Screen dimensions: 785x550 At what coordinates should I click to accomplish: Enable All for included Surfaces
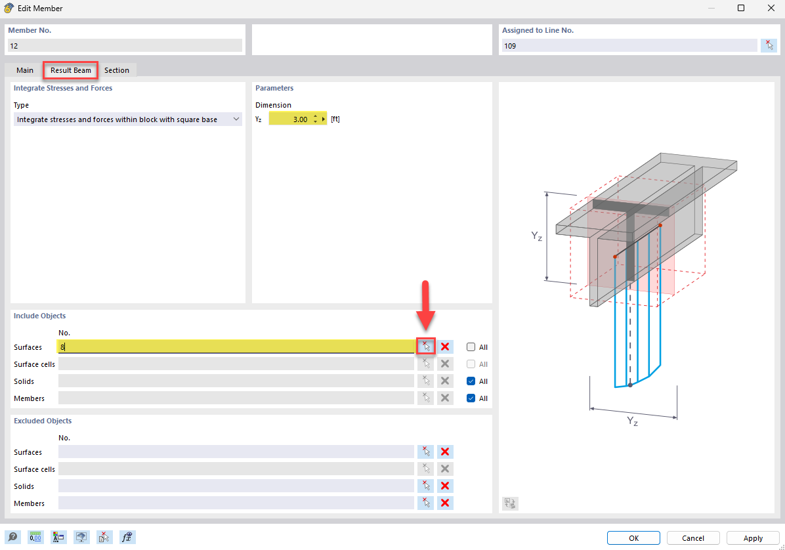470,347
